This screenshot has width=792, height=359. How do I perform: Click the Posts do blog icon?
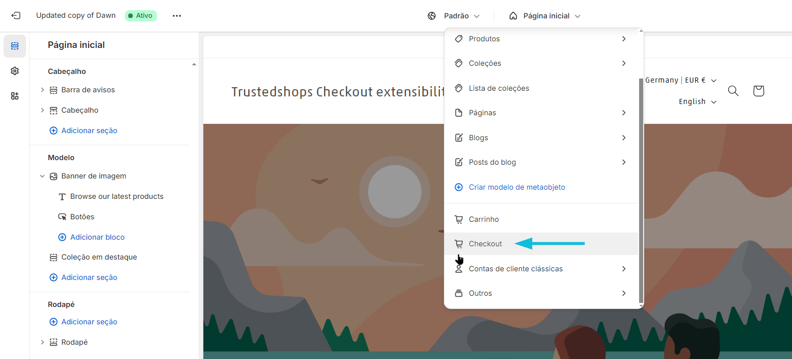coord(459,162)
